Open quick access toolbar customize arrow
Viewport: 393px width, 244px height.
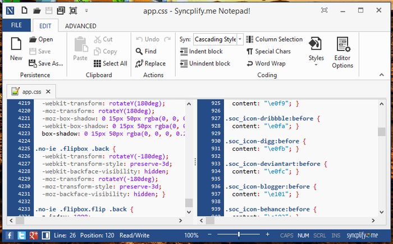click(86, 11)
